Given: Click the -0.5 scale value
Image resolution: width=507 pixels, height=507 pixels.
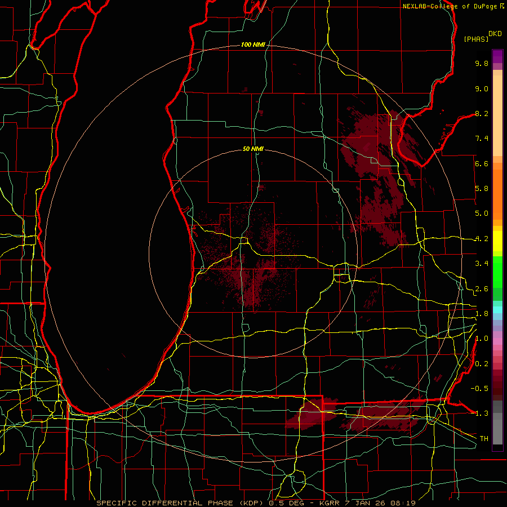Looking at the screenshot, I should [x=479, y=388].
